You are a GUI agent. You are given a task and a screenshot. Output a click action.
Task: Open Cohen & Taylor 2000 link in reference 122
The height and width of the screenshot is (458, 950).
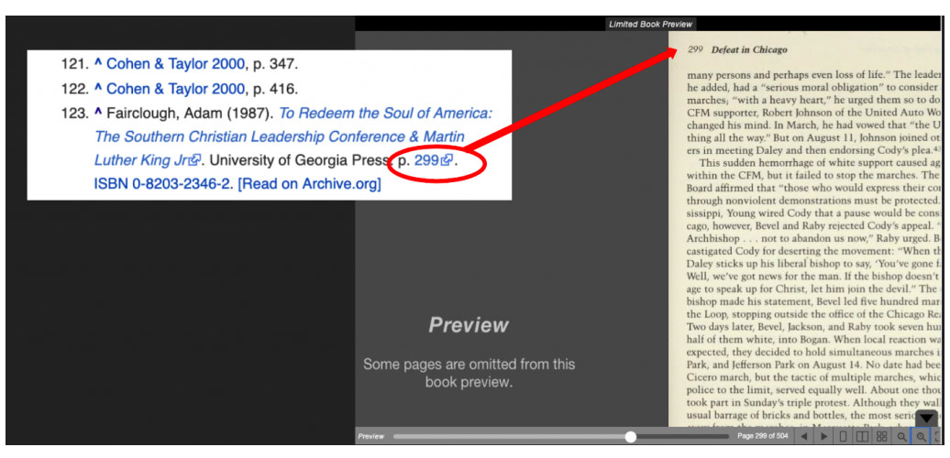point(175,89)
